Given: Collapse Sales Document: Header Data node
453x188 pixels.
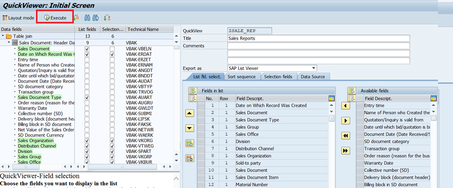Looking at the screenshot, I should 9,42.
